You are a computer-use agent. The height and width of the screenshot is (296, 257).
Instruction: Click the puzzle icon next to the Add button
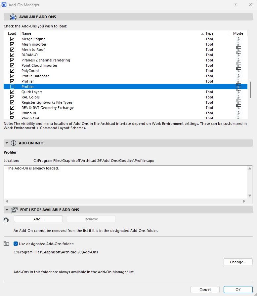[6, 219]
